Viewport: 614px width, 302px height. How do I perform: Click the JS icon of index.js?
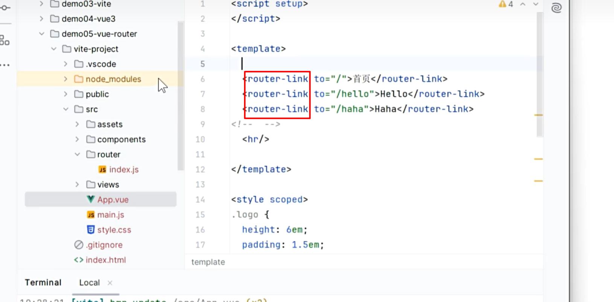click(x=102, y=169)
